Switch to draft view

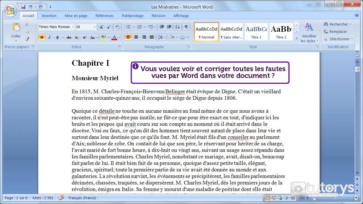click(292, 198)
